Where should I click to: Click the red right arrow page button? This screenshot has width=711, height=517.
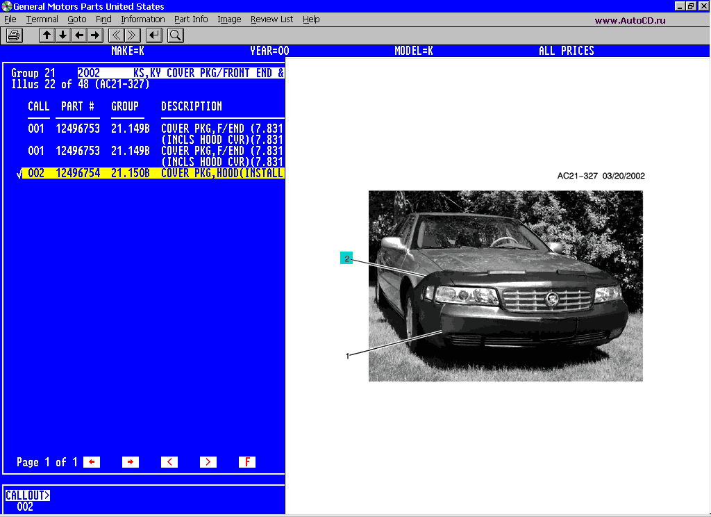coord(130,462)
